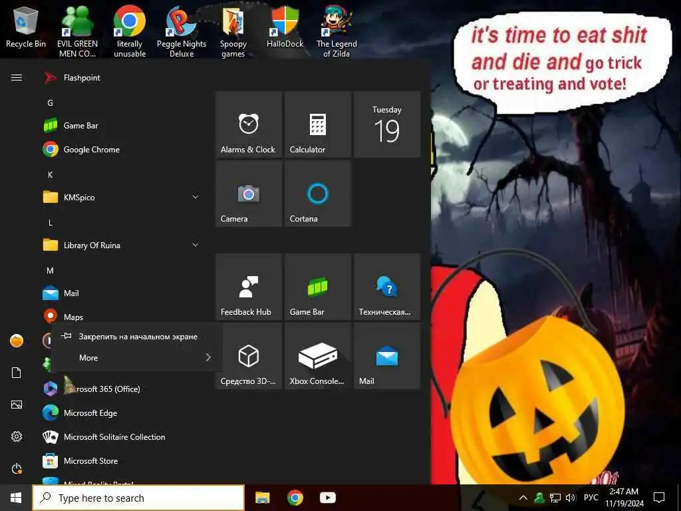The height and width of the screenshot is (511, 681).
Task: Jump to letter K in app list
Action: [x=51, y=175]
